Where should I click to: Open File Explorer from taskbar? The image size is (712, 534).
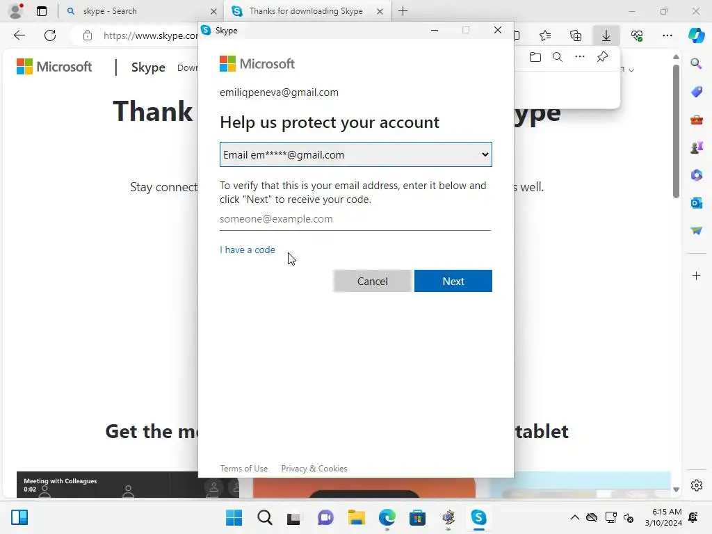coord(356,517)
